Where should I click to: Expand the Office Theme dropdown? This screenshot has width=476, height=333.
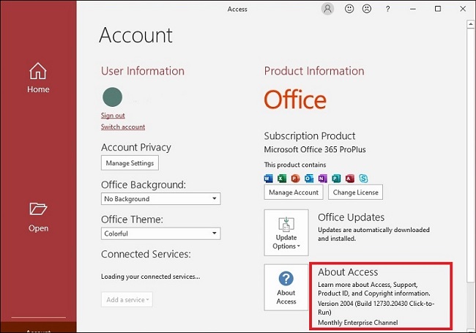pos(160,233)
